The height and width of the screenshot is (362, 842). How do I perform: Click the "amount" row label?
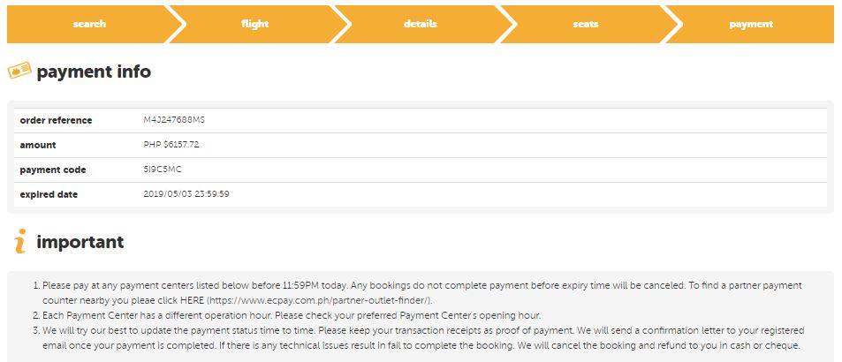click(x=38, y=145)
